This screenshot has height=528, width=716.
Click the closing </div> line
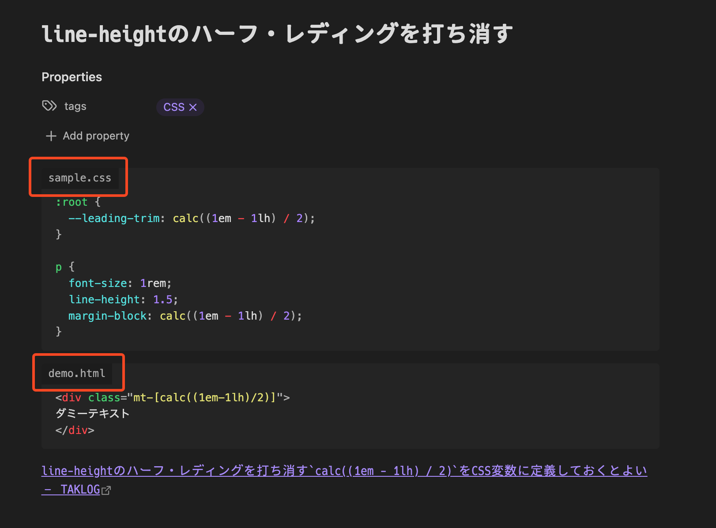(x=75, y=430)
